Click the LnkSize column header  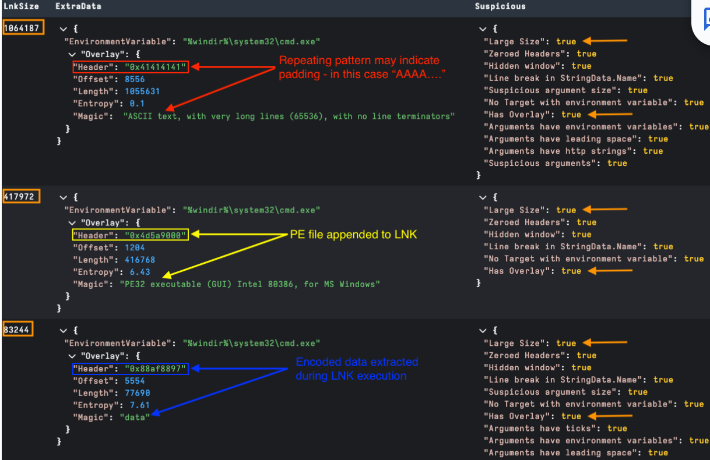coord(21,6)
